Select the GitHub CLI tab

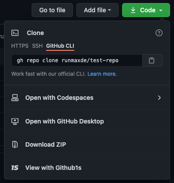tap(60, 46)
